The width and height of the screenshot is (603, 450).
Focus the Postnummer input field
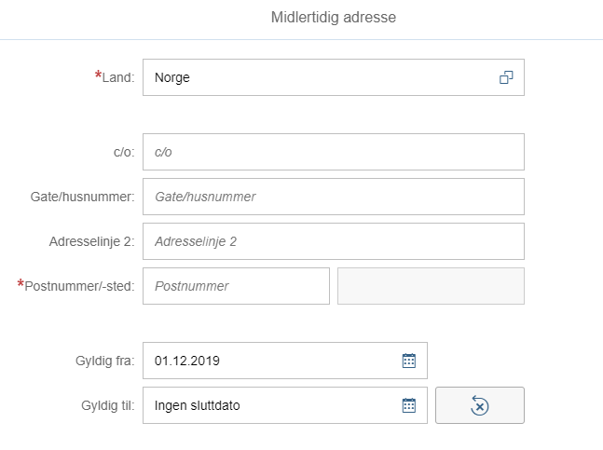click(x=236, y=286)
